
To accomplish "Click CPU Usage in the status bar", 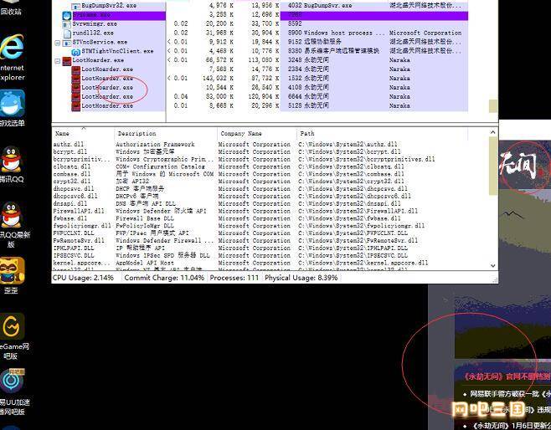I will (83, 278).
